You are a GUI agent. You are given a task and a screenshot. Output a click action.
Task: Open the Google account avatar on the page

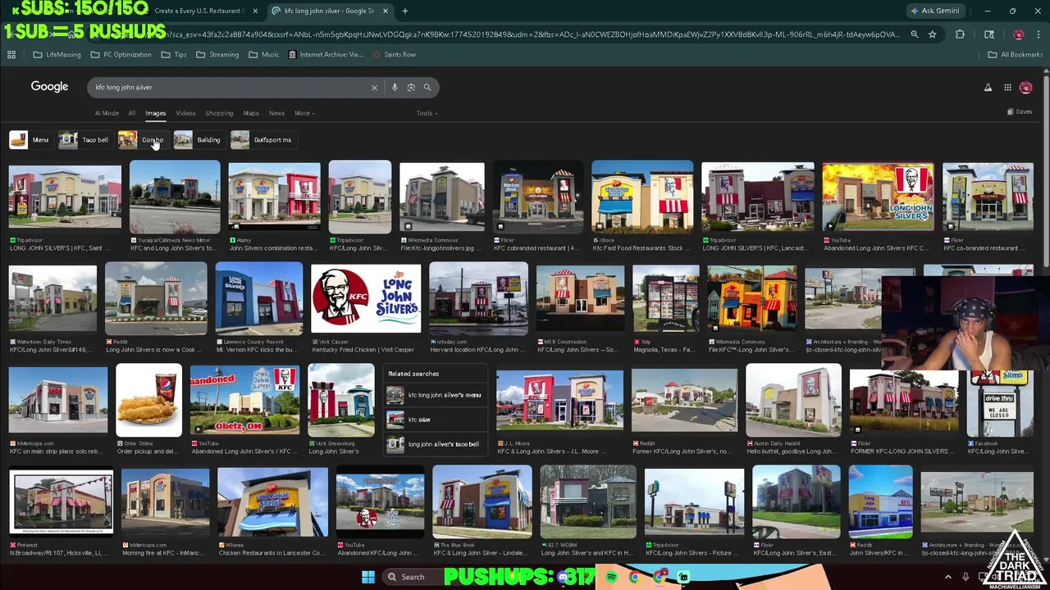1025,88
